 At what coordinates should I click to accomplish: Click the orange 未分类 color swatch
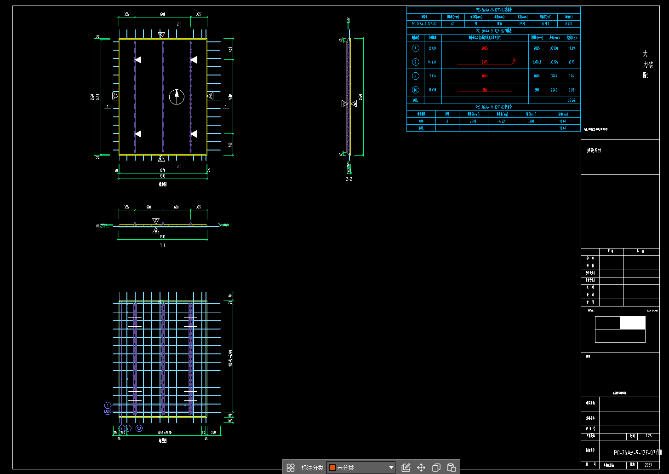332,468
